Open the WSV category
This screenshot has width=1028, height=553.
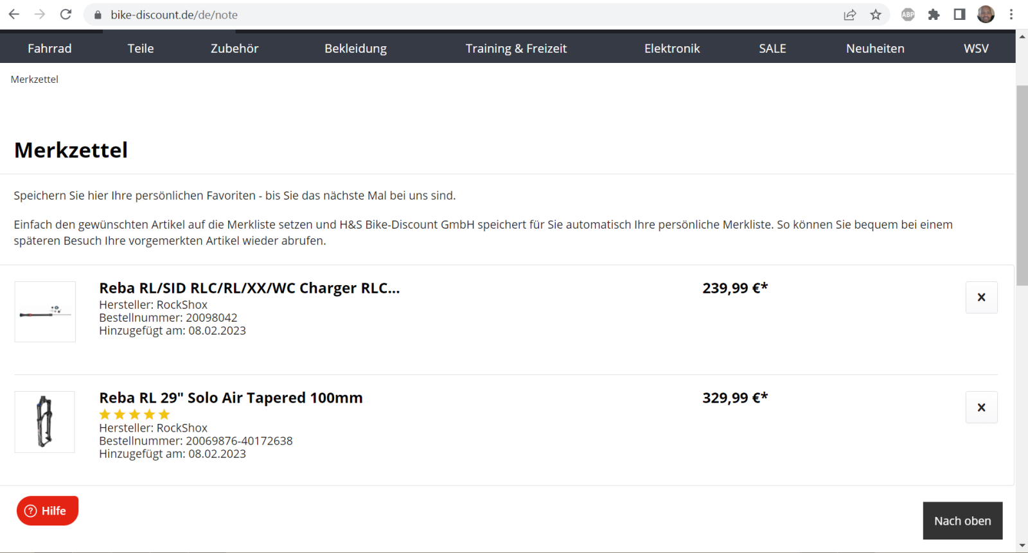(x=976, y=48)
